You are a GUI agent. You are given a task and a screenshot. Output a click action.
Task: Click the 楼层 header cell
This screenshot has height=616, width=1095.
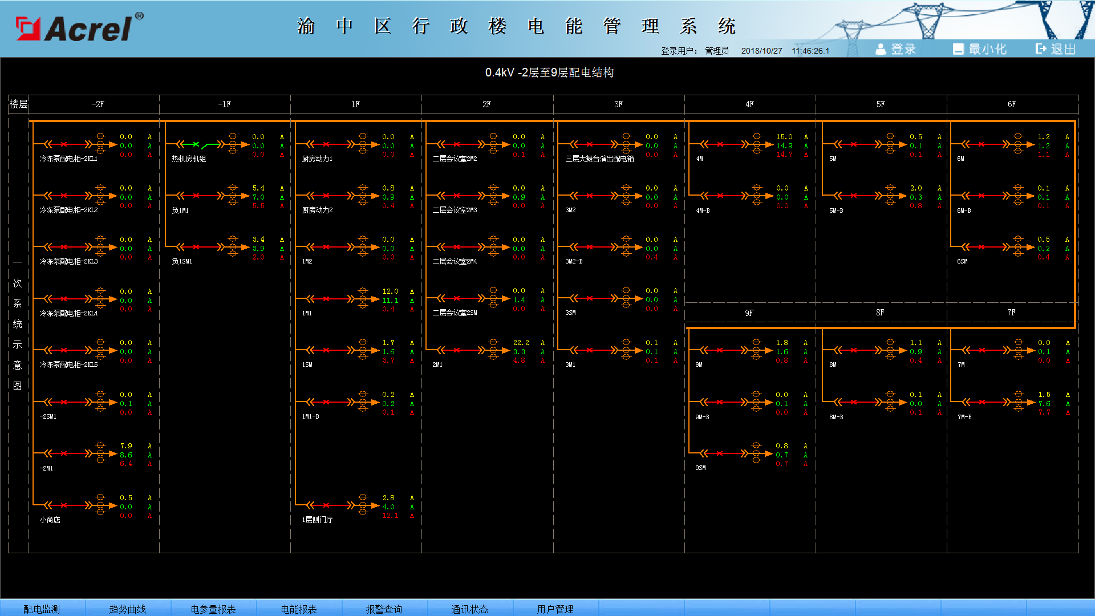(18, 104)
